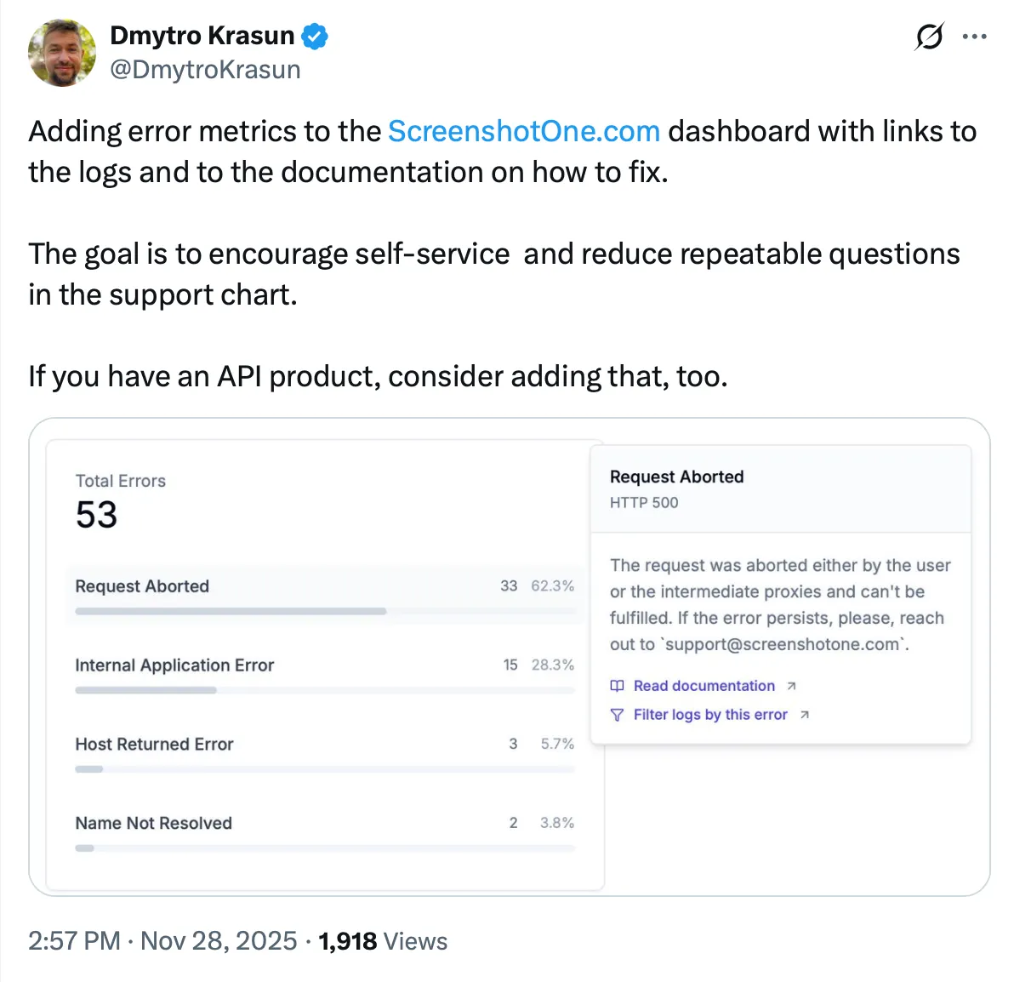Click the Read documentation link
1014x982 pixels.
tap(704, 686)
